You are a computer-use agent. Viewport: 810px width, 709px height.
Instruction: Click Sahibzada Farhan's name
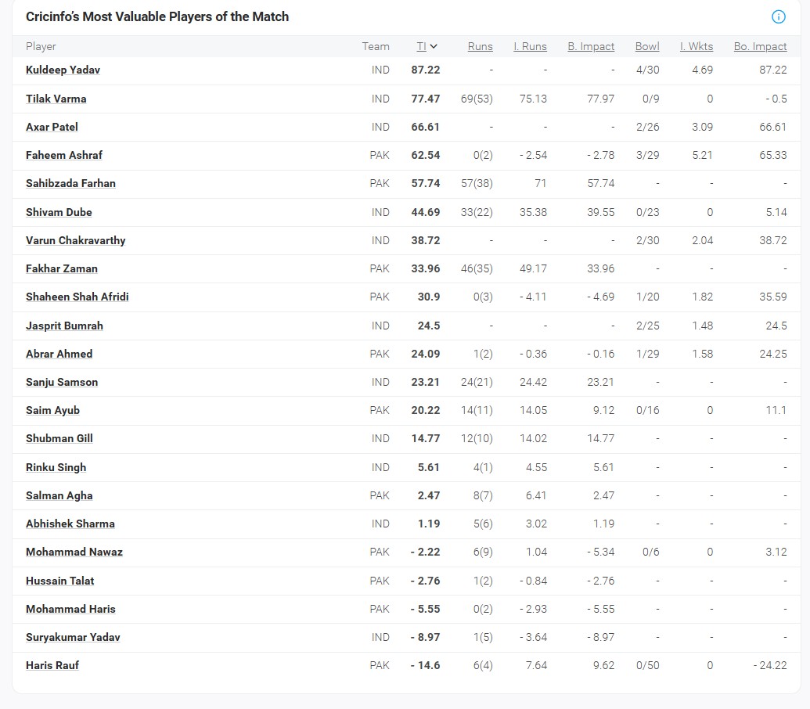(70, 183)
